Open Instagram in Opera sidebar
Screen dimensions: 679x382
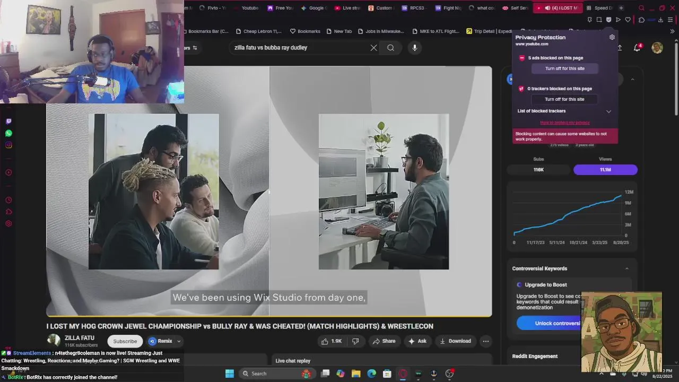[8, 145]
